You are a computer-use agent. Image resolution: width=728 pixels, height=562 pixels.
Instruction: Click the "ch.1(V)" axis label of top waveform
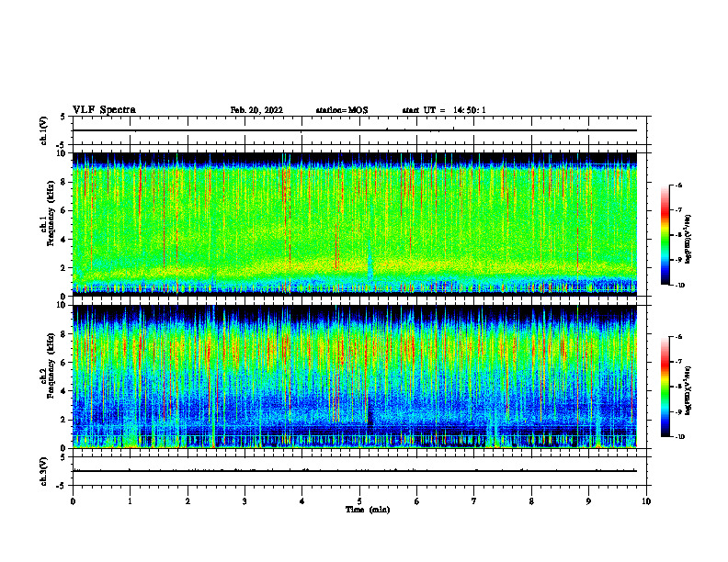(44, 130)
